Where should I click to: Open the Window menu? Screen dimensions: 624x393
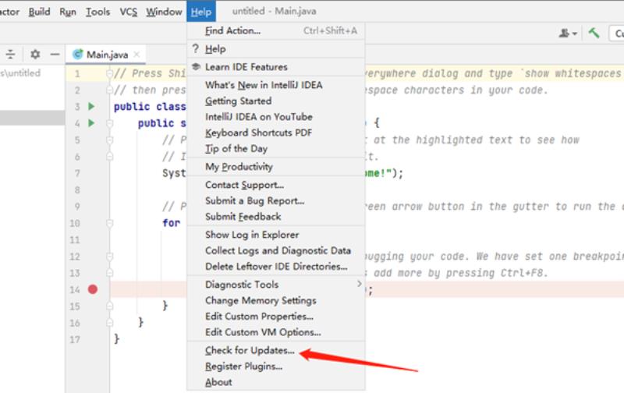[x=164, y=12]
